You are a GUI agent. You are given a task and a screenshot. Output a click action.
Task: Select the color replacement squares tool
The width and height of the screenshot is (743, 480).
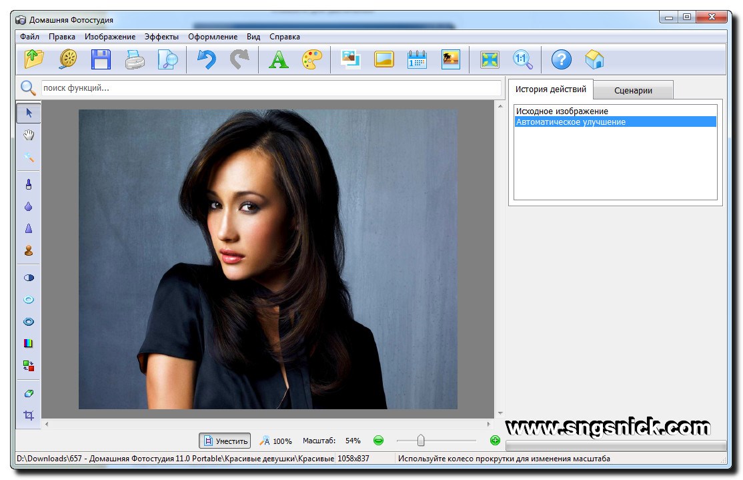pyautogui.click(x=29, y=366)
